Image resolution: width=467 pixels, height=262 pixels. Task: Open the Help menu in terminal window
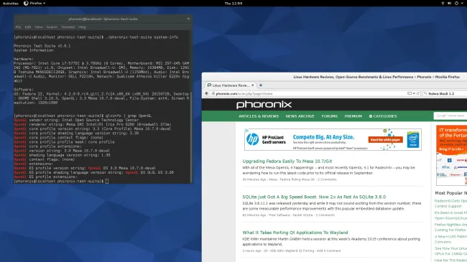point(82,27)
